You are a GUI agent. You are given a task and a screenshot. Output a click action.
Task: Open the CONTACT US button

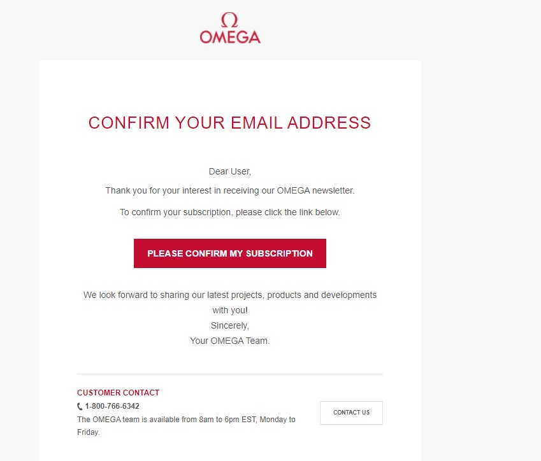tap(351, 413)
